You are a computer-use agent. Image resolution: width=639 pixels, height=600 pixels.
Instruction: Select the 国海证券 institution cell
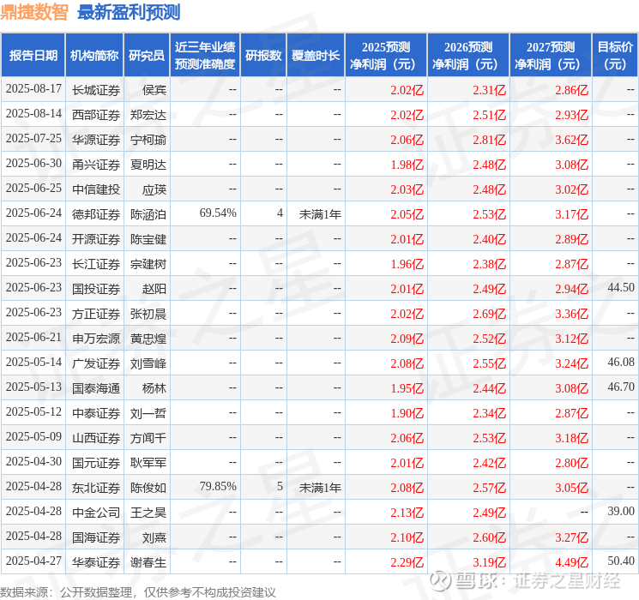tap(96, 537)
